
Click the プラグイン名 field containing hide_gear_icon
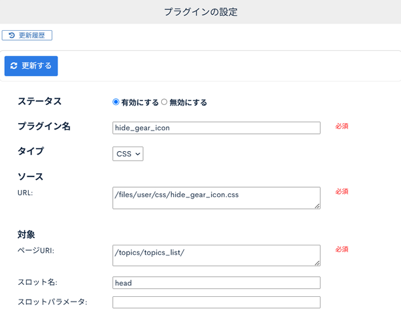click(x=217, y=128)
